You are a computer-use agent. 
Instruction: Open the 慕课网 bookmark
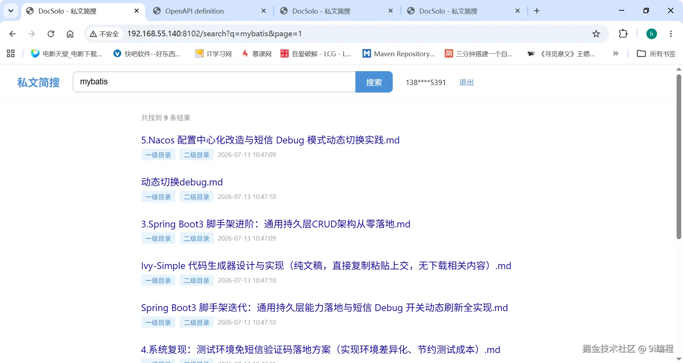click(x=256, y=54)
